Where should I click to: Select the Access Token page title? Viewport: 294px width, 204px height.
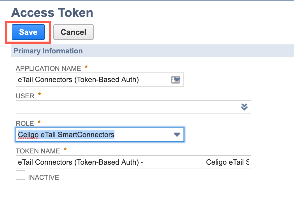(52, 12)
